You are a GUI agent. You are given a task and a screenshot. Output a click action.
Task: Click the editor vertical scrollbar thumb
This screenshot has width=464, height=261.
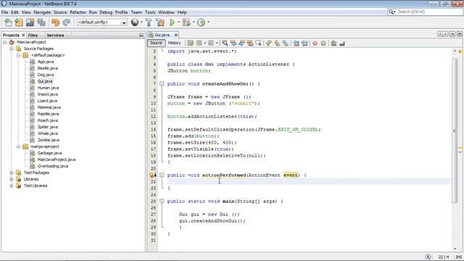(x=455, y=130)
